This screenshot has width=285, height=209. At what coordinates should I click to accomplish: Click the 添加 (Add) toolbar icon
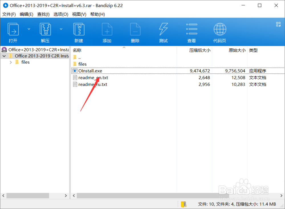pyautogui.click(x=107, y=29)
